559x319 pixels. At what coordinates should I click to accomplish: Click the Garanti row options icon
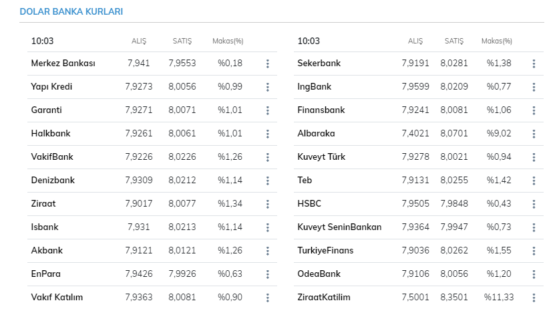267,110
